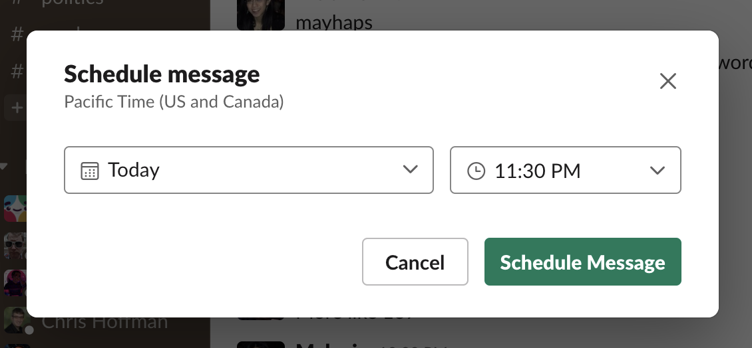This screenshot has width=752, height=348.
Task: Open the politics channel in sidebar
Action: pos(72,3)
